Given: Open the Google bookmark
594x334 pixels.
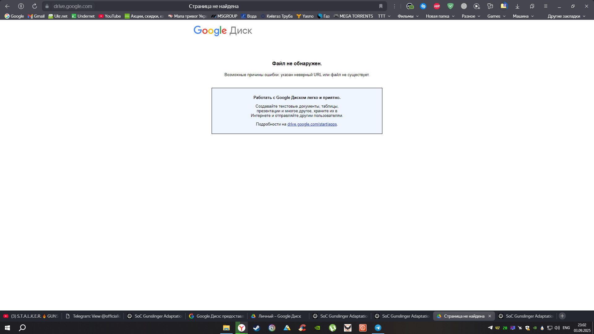Looking at the screenshot, I should click(14, 16).
